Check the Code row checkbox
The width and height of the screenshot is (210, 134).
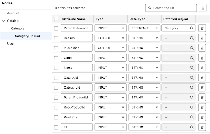click(56, 58)
